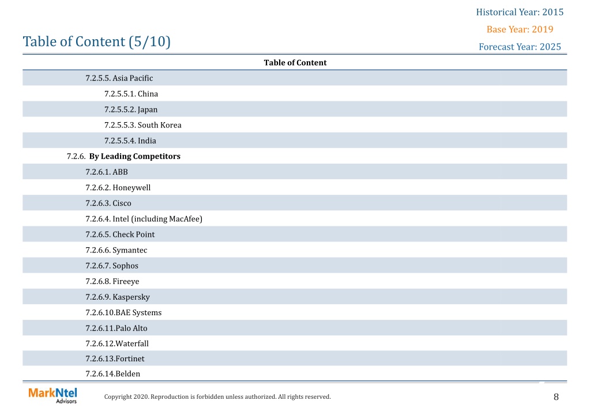Select the '7.2.6.2. Honeywell' row

(x=295, y=187)
